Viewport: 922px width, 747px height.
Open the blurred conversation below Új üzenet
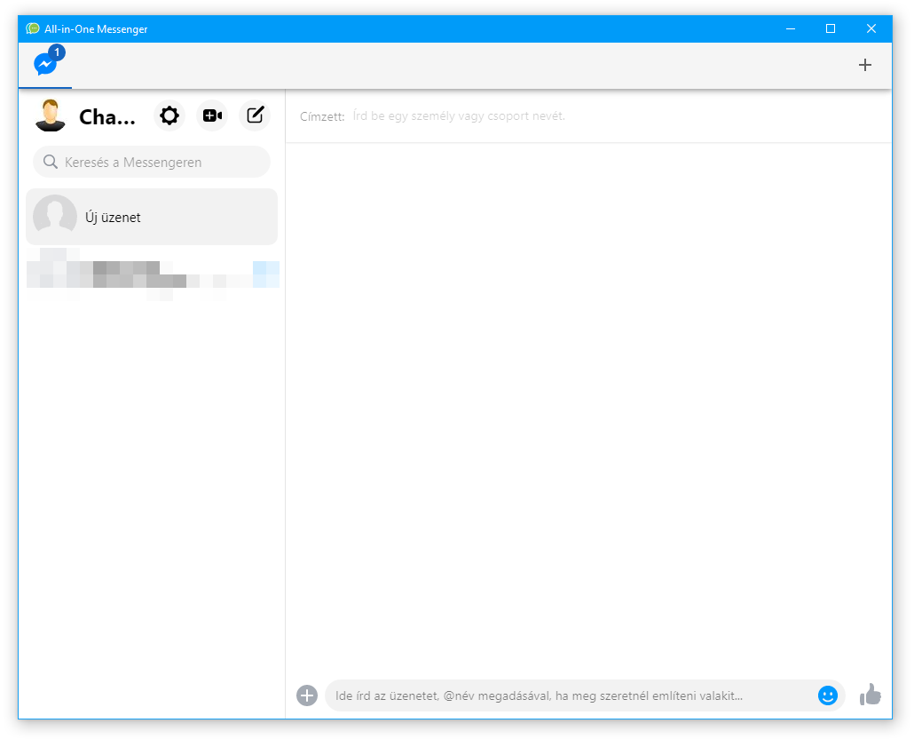(x=152, y=274)
